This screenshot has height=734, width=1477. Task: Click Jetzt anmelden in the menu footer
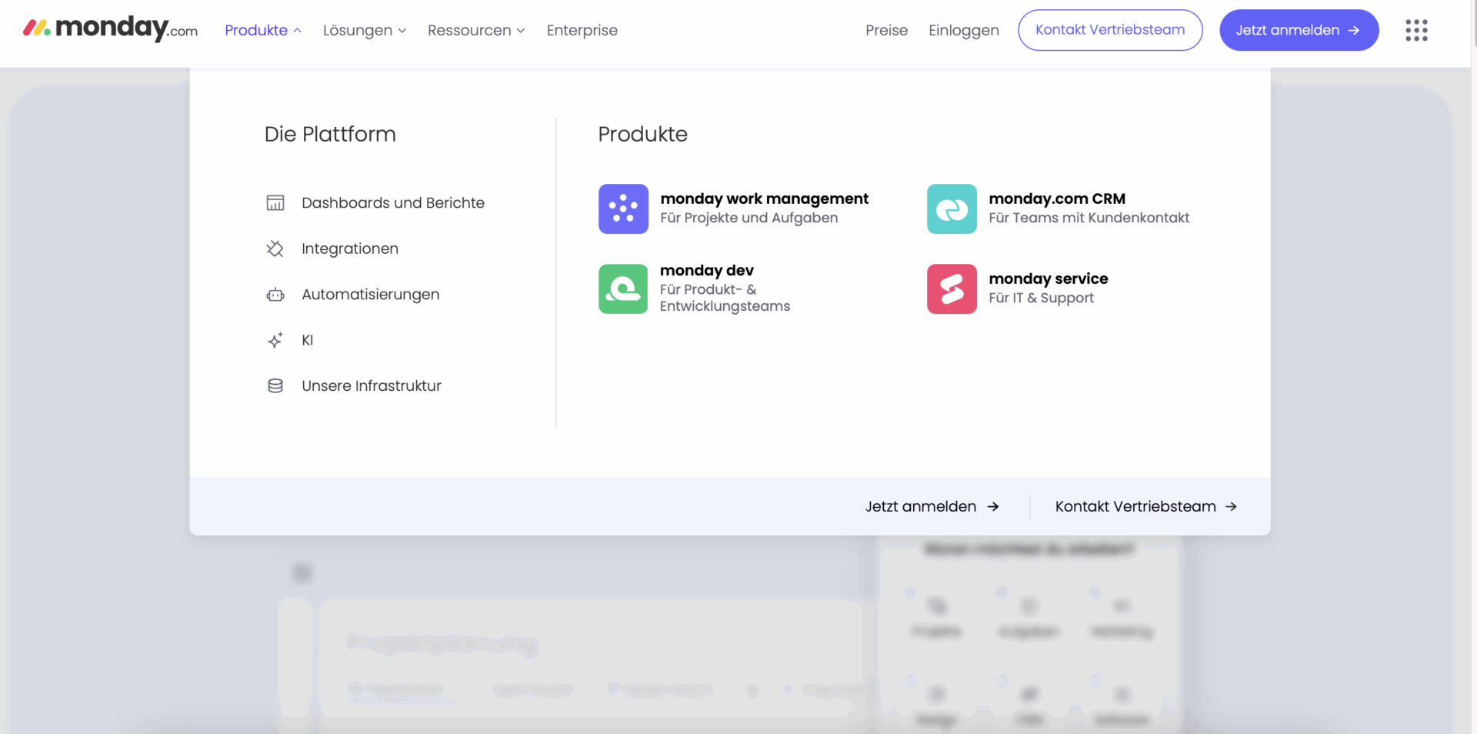pos(921,506)
